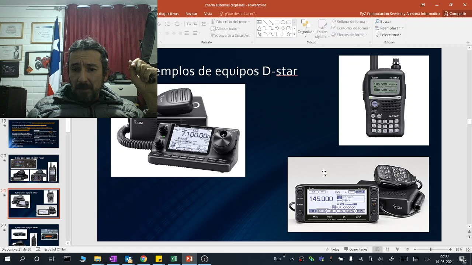Select slide 22 thumbnail
Screen dimensions: 472x265
pyautogui.click(x=34, y=235)
